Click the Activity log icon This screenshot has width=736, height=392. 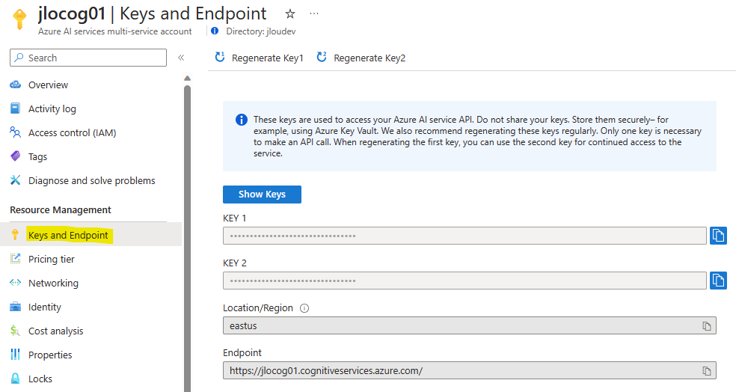[x=16, y=108]
